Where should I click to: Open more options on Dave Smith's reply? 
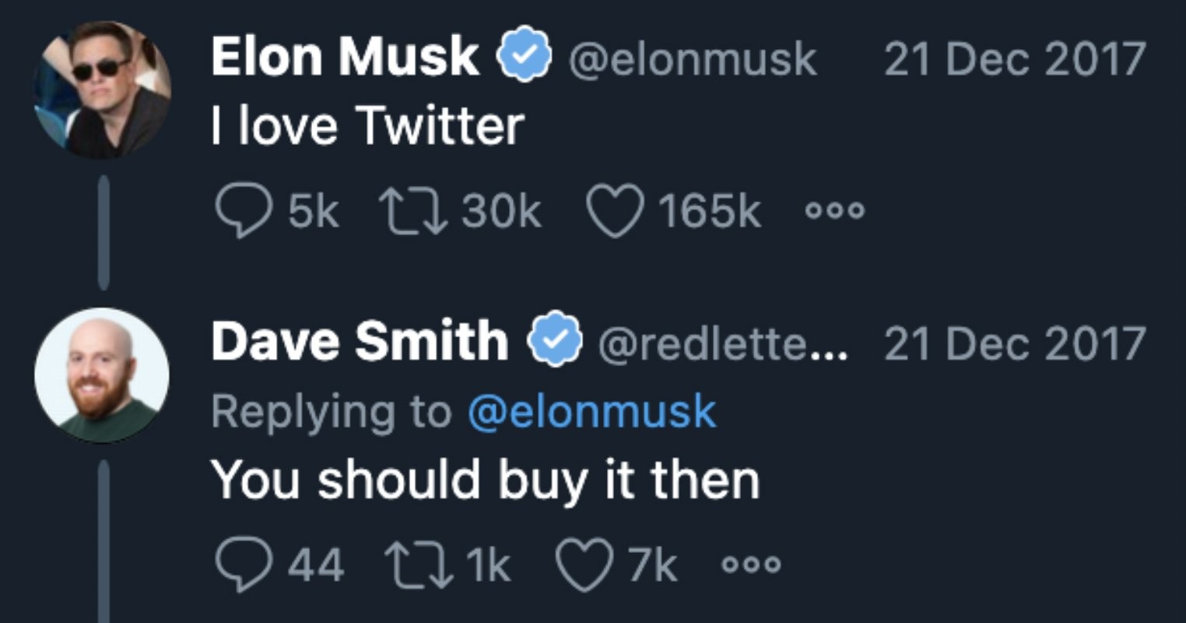click(x=751, y=565)
